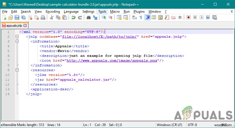Viewport: 235px width, 128px height.
Task: Zoom out with the magnifier minus icon
Action: (110, 18)
